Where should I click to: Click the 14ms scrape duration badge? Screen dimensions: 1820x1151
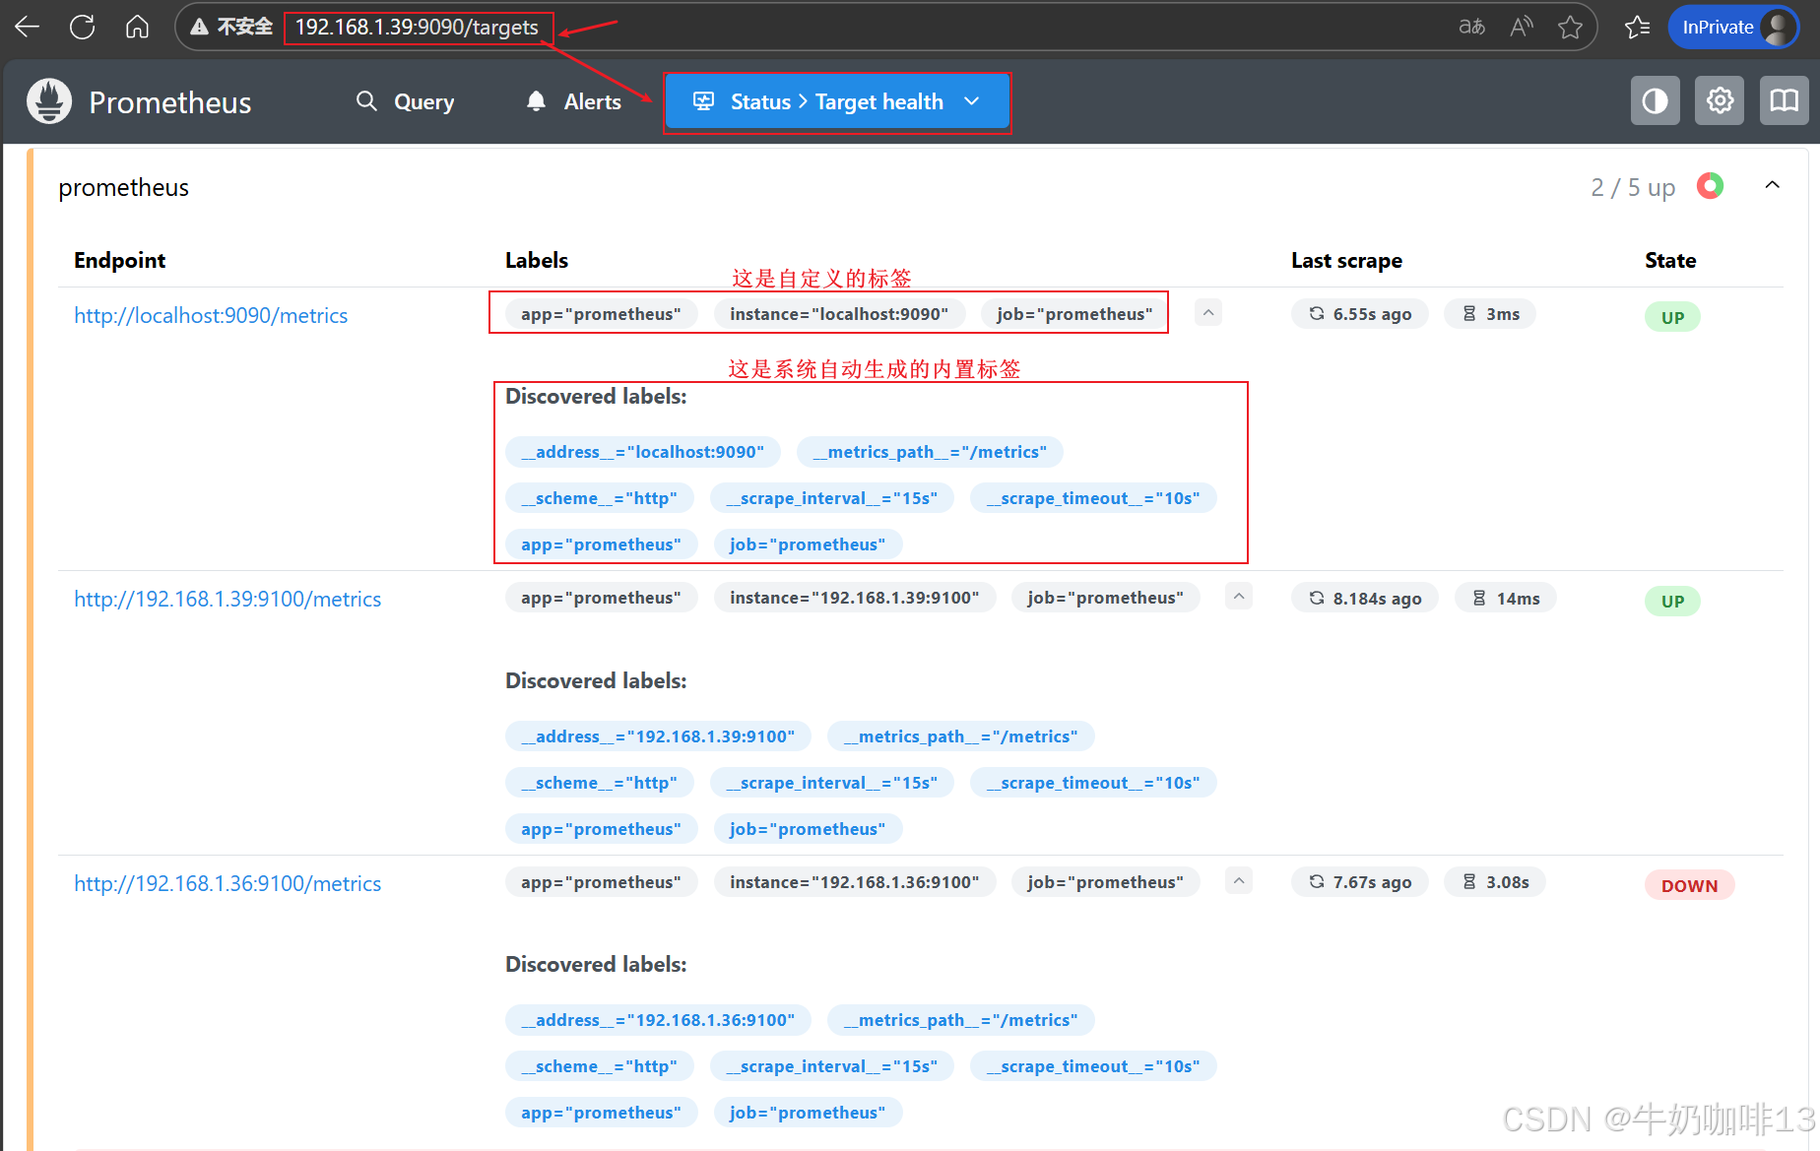[1505, 598]
